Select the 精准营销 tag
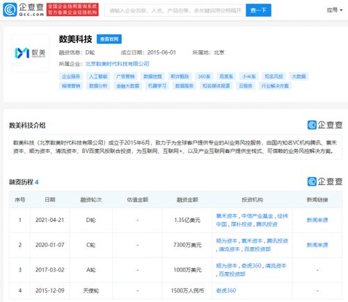This screenshot has height=302, width=348. [71, 86]
